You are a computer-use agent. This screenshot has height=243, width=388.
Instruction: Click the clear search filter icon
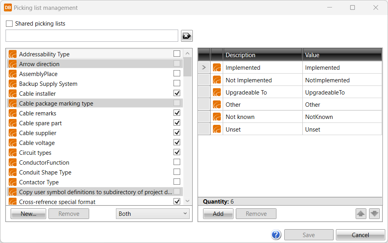(x=187, y=36)
